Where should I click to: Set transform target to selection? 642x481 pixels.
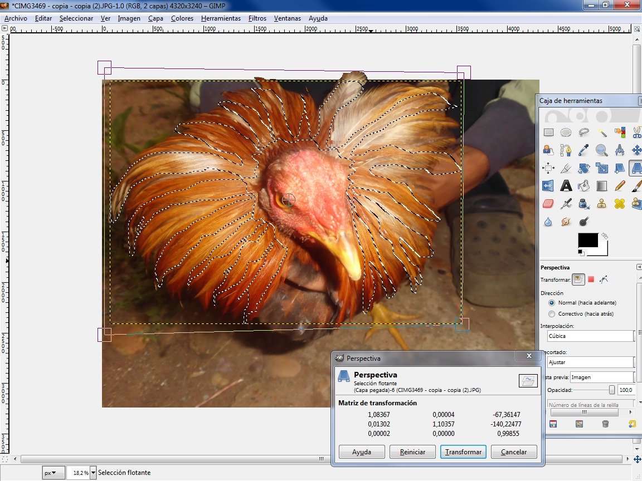tap(591, 279)
